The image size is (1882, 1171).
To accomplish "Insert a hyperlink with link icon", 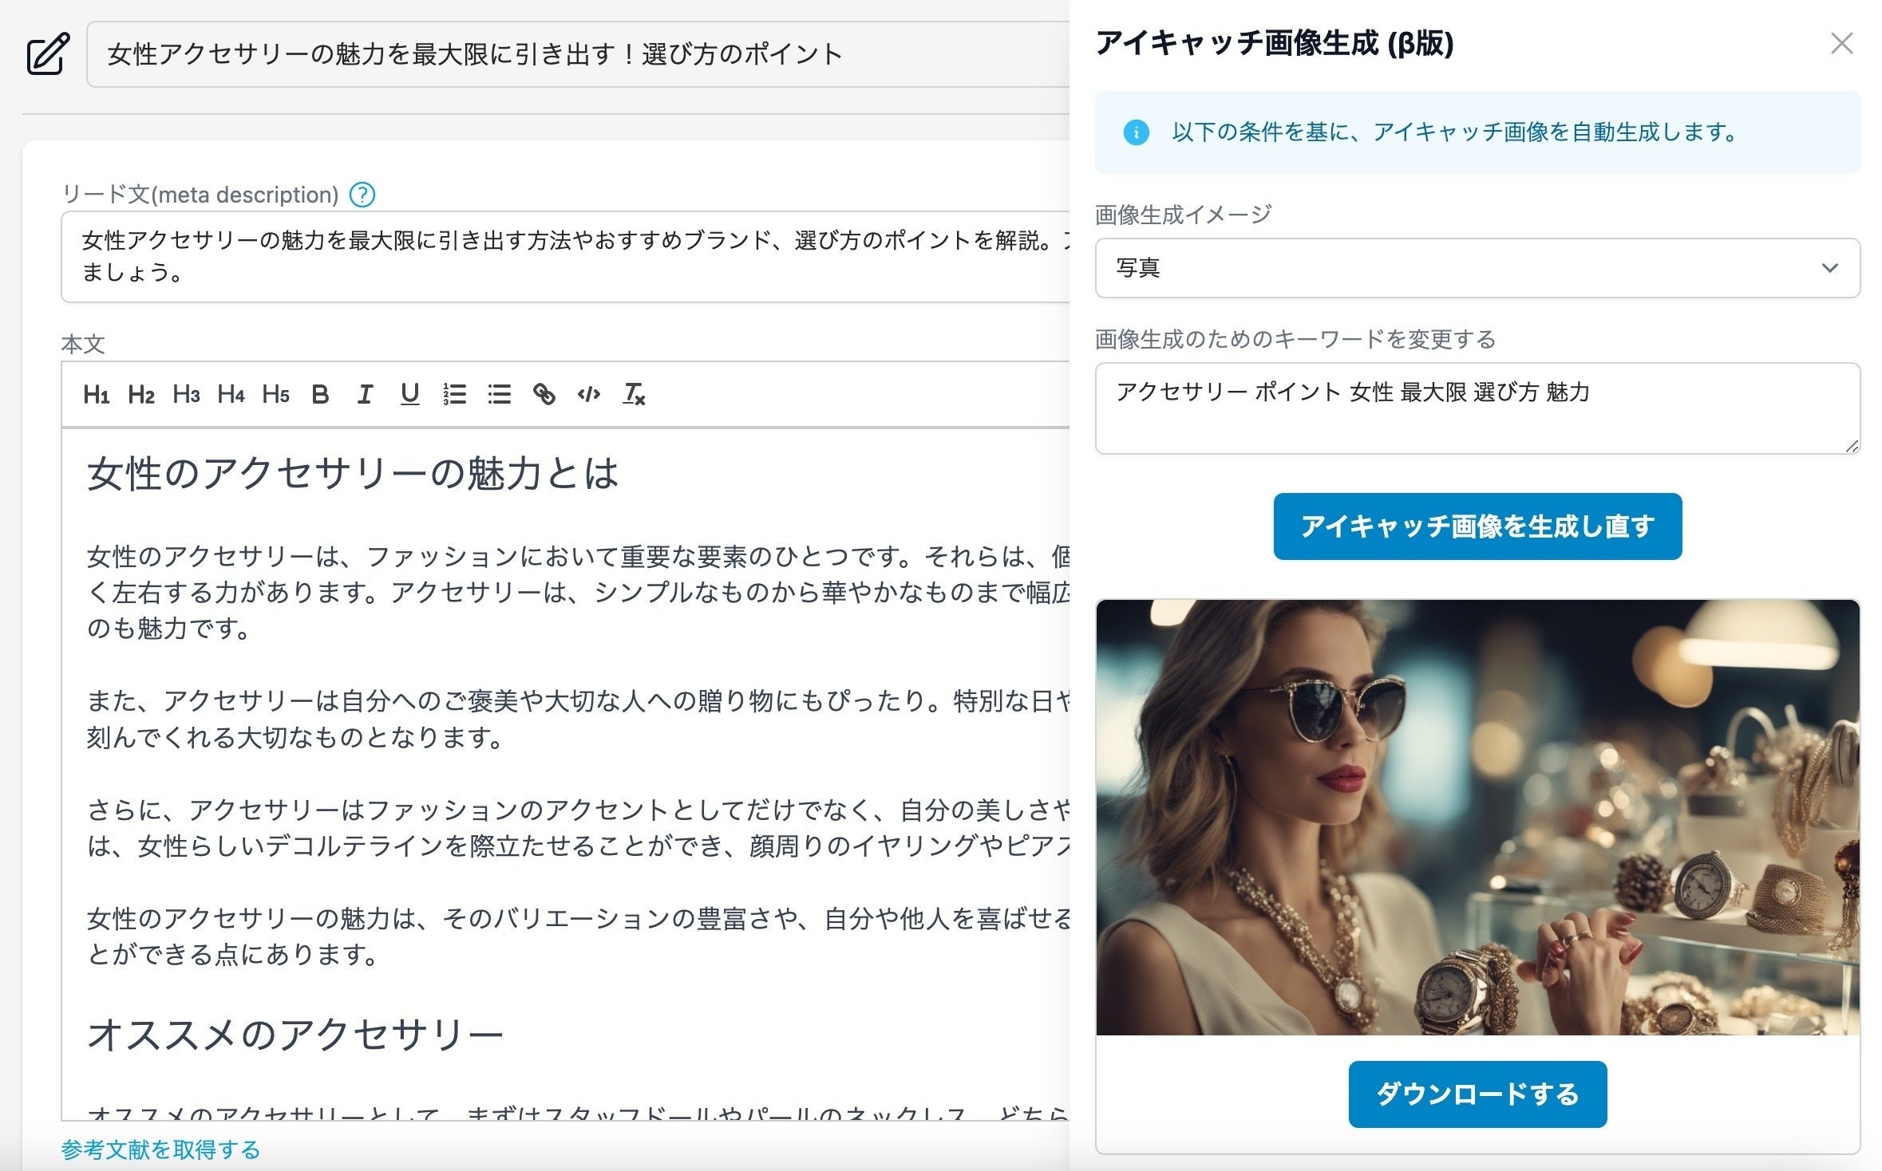I will click(x=544, y=394).
